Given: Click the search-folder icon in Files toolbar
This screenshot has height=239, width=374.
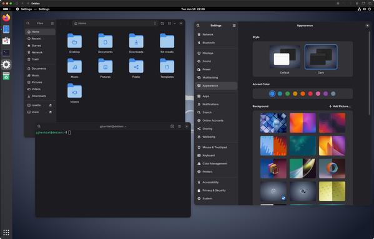Looking at the screenshot, I should (162, 23).
